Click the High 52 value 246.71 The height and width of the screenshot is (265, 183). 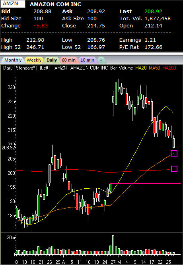pos(35,47)
